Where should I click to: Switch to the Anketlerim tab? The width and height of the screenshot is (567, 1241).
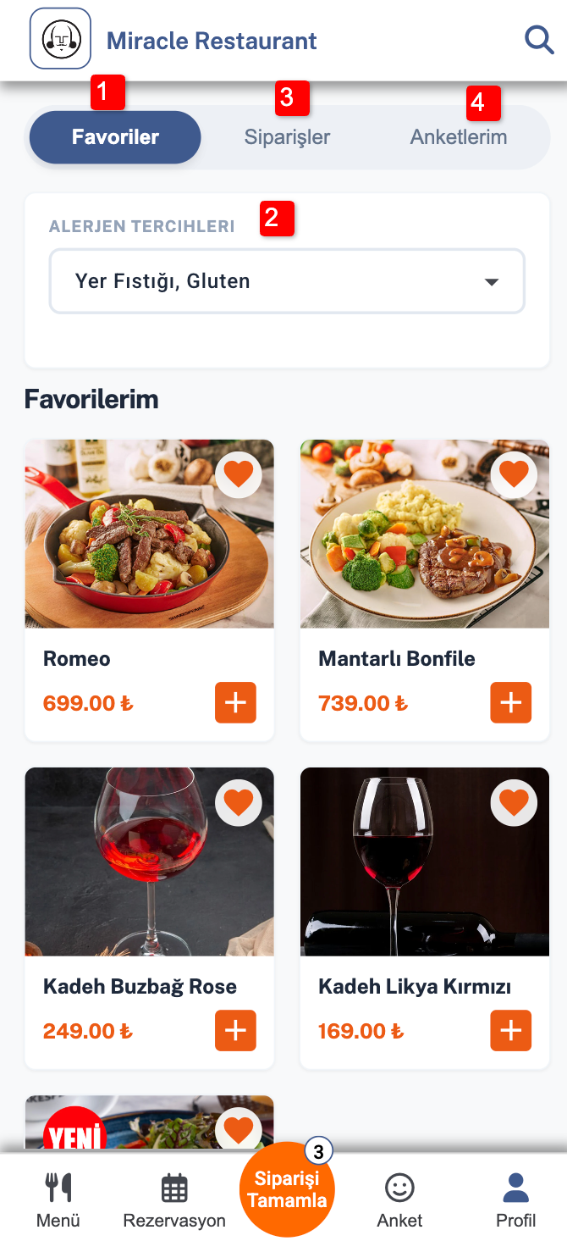pos(459,137)
